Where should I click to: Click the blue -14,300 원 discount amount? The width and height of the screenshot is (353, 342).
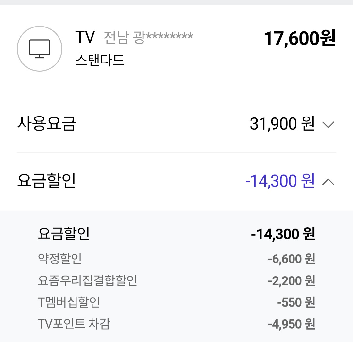(280, 181)
